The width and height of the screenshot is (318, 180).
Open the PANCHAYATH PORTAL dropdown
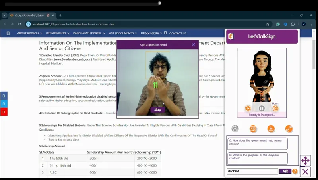pyautogui.click(x=89, y=33)
